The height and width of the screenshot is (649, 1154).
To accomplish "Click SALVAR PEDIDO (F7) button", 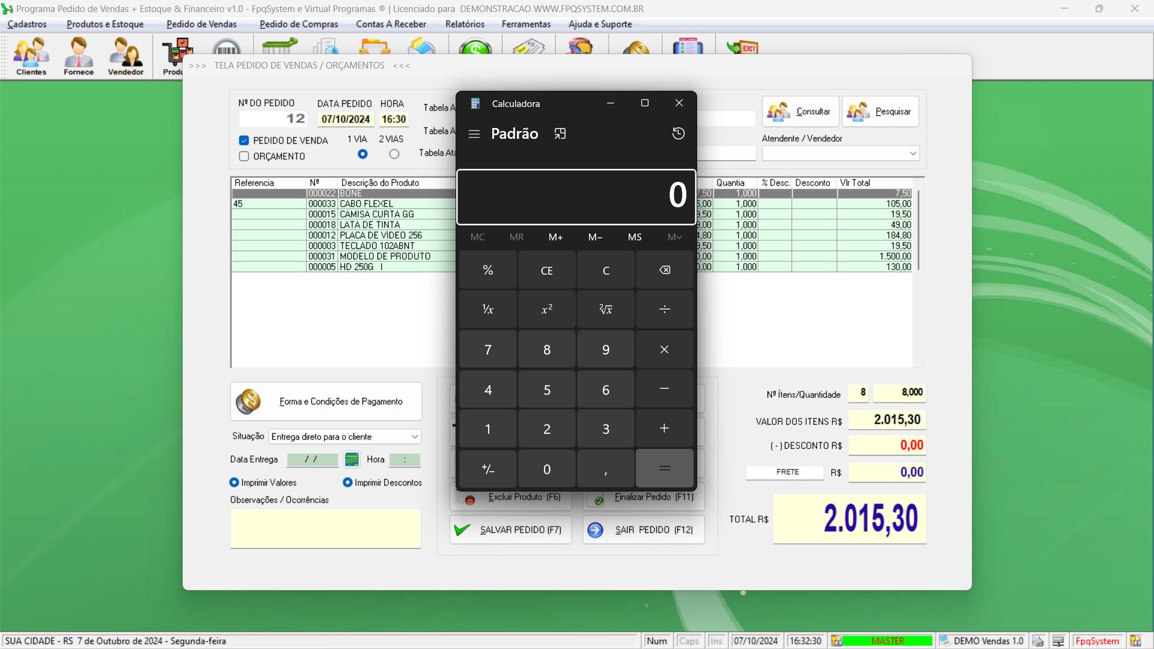I will 511,529.
